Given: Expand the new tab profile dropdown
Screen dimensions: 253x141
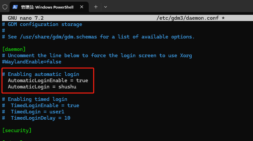Looking at the screenshot, I should click(x=106, y=7).
